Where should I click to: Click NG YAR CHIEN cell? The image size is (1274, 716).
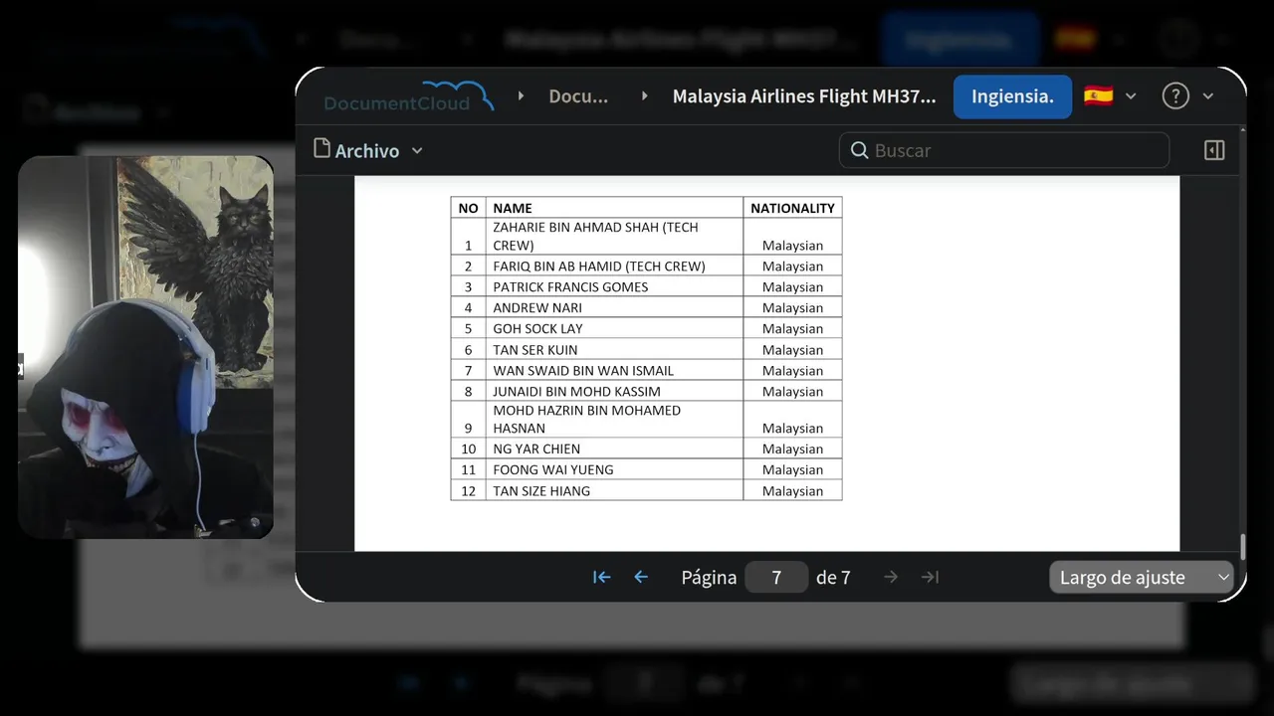point(614,448)
